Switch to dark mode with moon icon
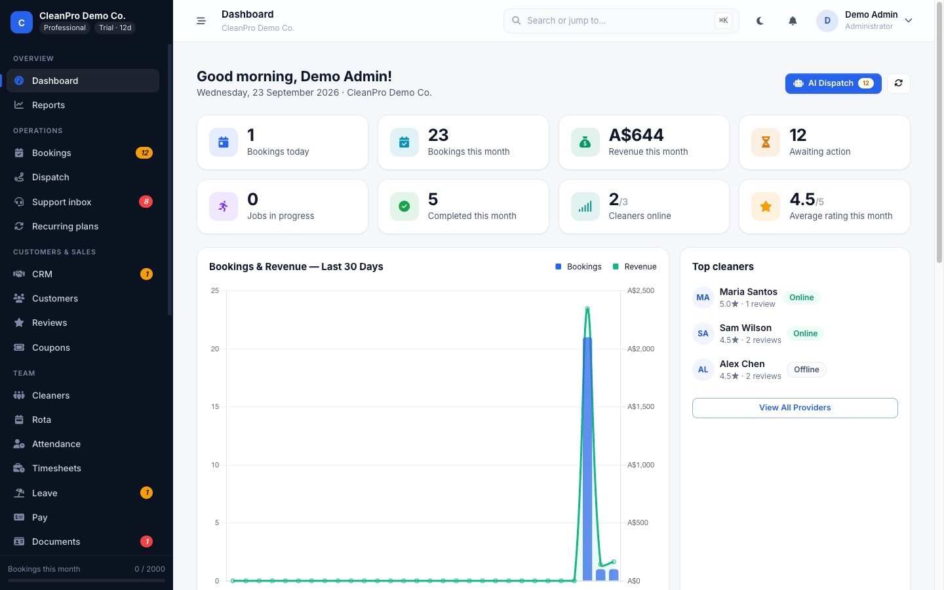The image size is (944, 590). pyautogui.click(x=760, y=21)
